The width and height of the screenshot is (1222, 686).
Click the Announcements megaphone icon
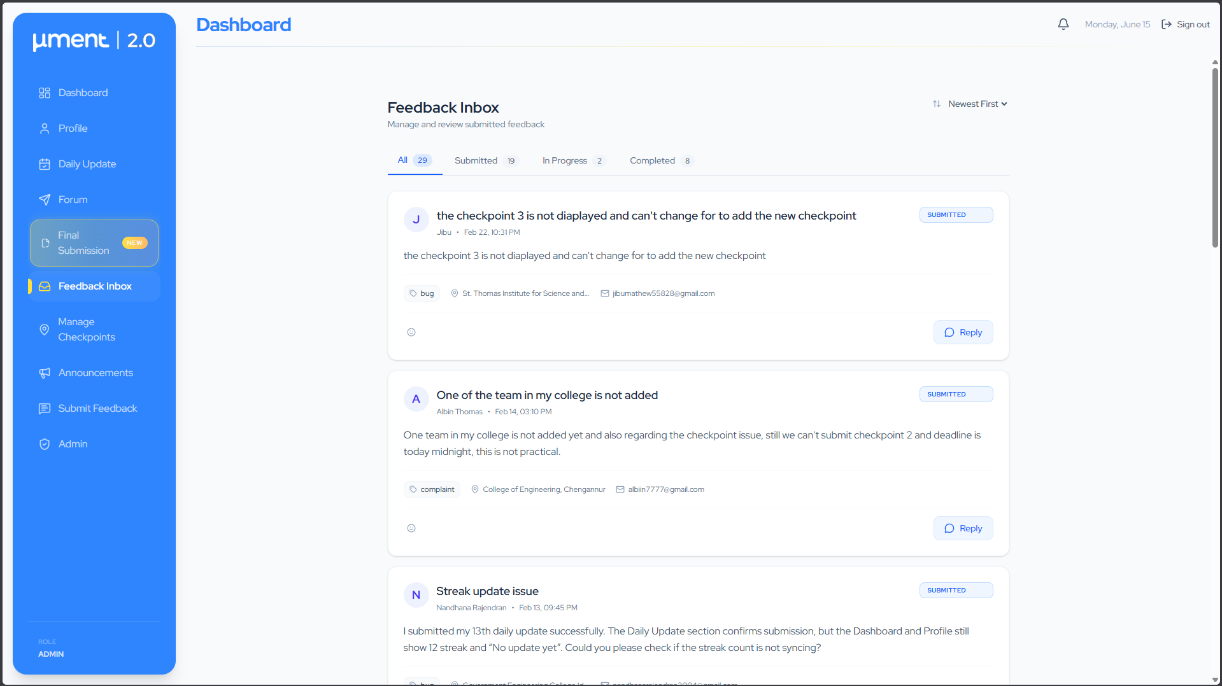click(45, 373)
